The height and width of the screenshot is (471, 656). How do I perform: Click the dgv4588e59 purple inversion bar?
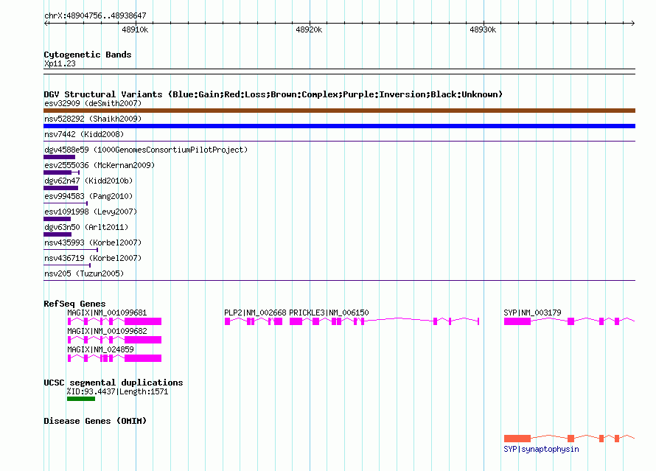[60, 157]
